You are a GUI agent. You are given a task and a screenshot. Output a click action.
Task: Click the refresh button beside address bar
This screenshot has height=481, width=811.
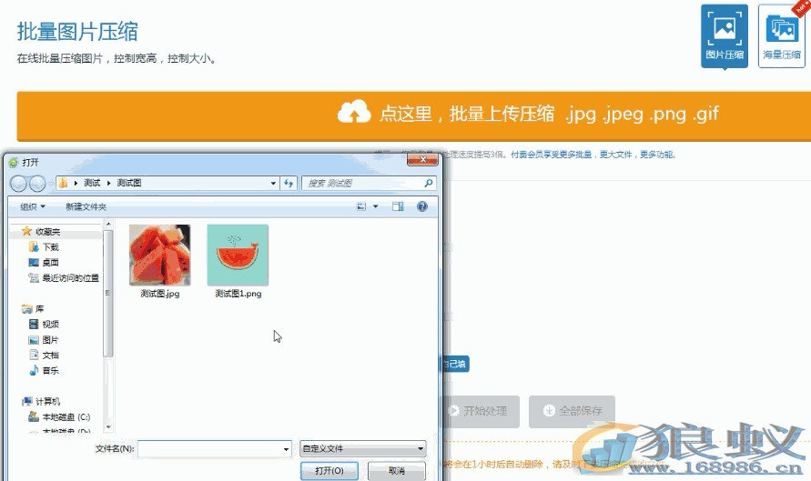click(289, 183)
